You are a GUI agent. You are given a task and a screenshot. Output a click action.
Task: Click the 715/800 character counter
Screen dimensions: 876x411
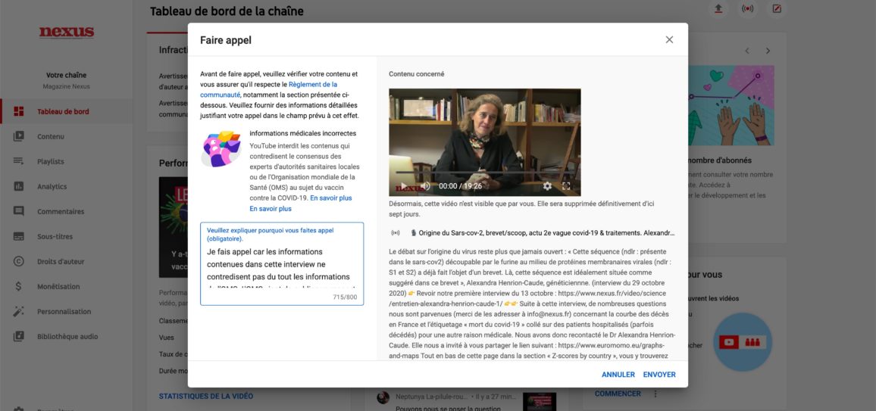pyautogui.click(x=345, y=297)
